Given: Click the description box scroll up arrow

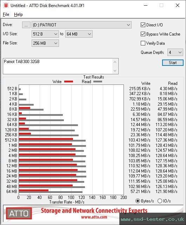Looking at the screenshot, I should [115, 62].
